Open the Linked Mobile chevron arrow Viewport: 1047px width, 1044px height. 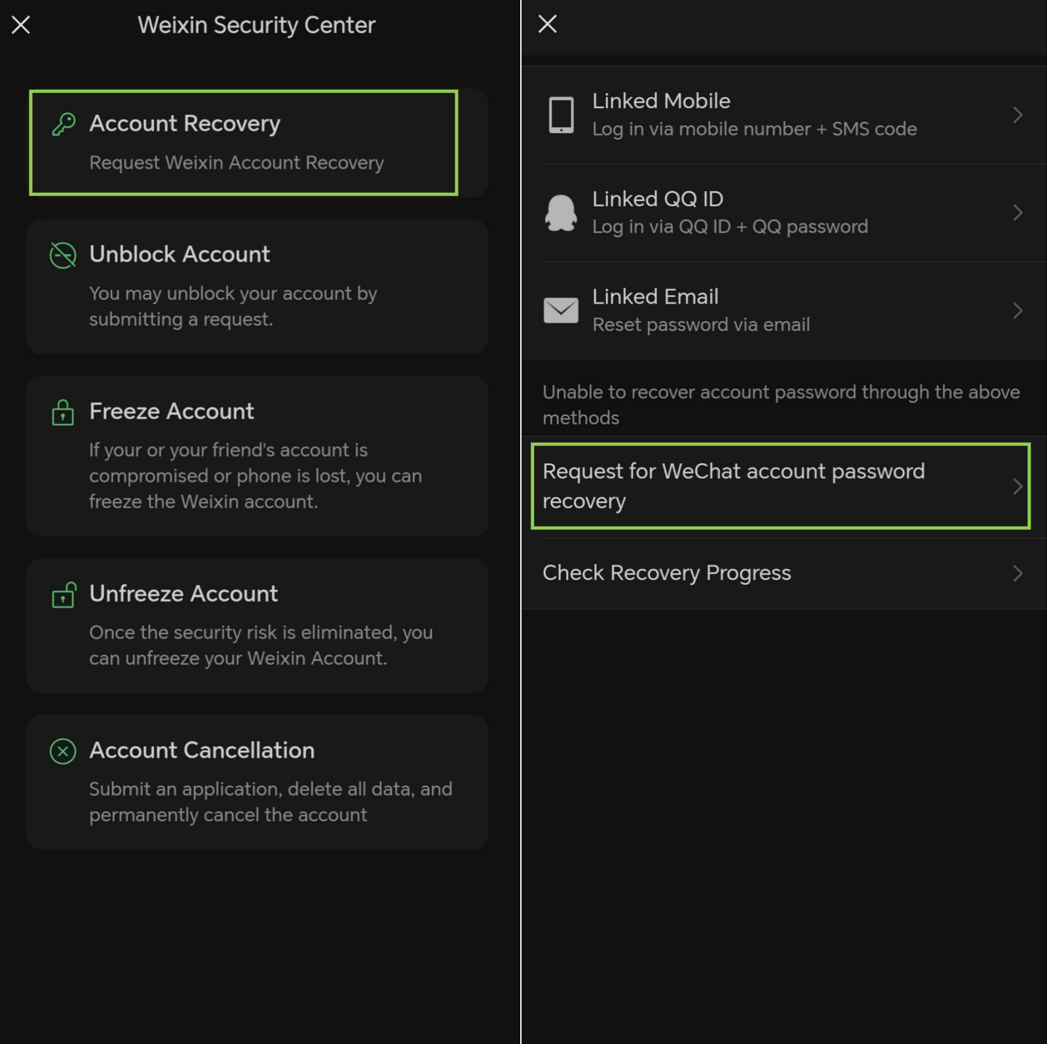pos(1018,115)
